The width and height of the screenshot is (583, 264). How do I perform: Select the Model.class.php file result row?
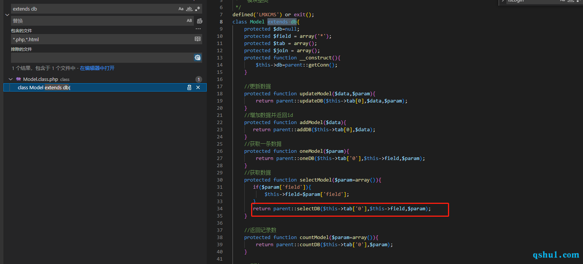point(105,79)
